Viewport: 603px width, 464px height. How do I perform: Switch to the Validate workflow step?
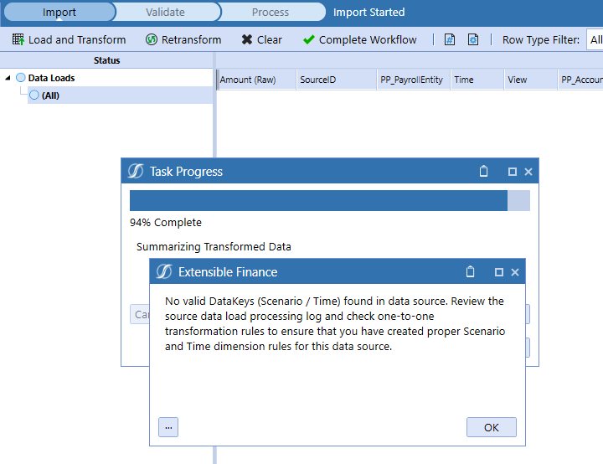click(165, 13)
